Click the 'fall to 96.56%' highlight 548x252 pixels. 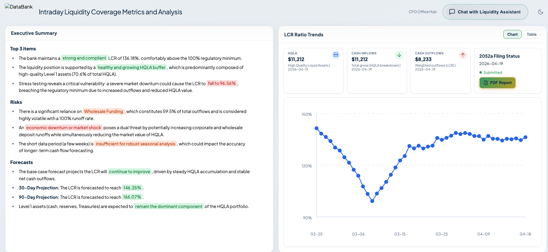pos(222,83)
